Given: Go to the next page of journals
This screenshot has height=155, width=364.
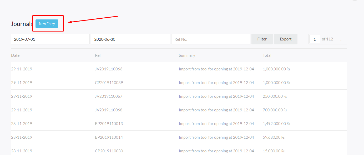Looking at the screenshot, I should pos(341,39).
